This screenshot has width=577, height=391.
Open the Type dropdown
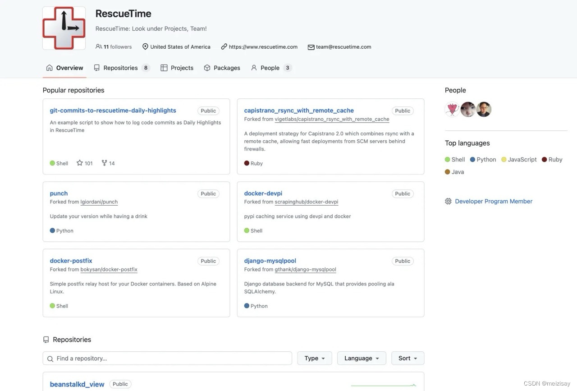[315, 358]
